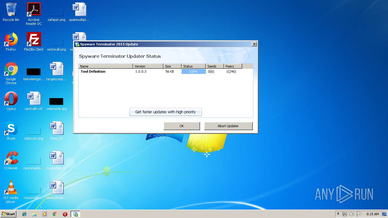
Task: Select the Tool Definition row
Action: (x=166, y=71)
